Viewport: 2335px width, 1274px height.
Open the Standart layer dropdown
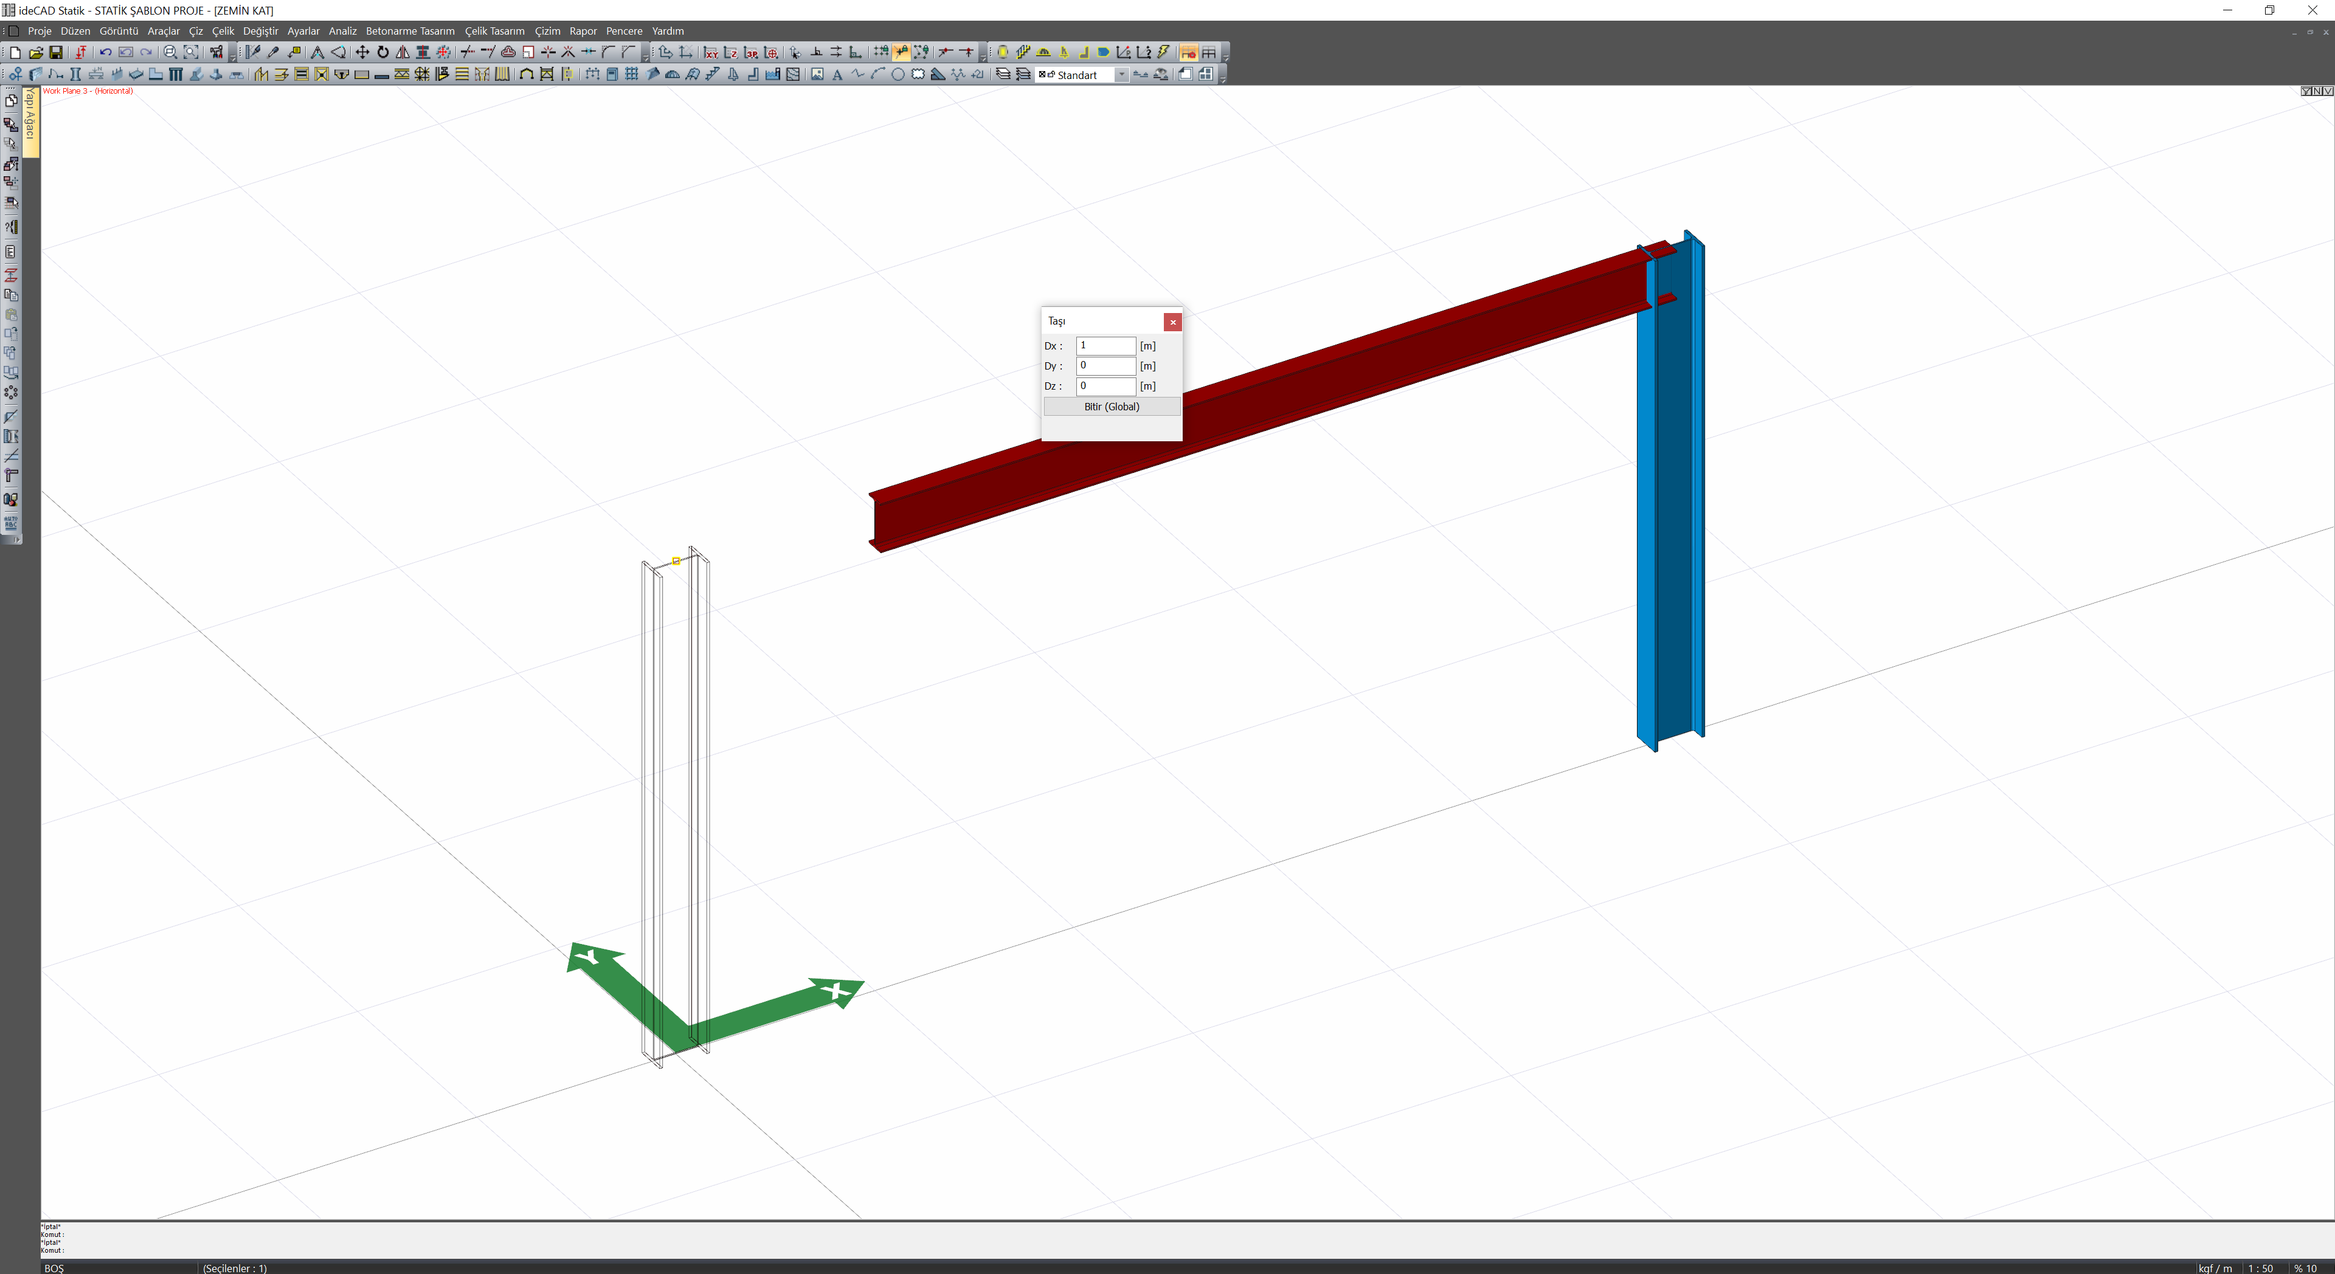(x=1121, y=75)
